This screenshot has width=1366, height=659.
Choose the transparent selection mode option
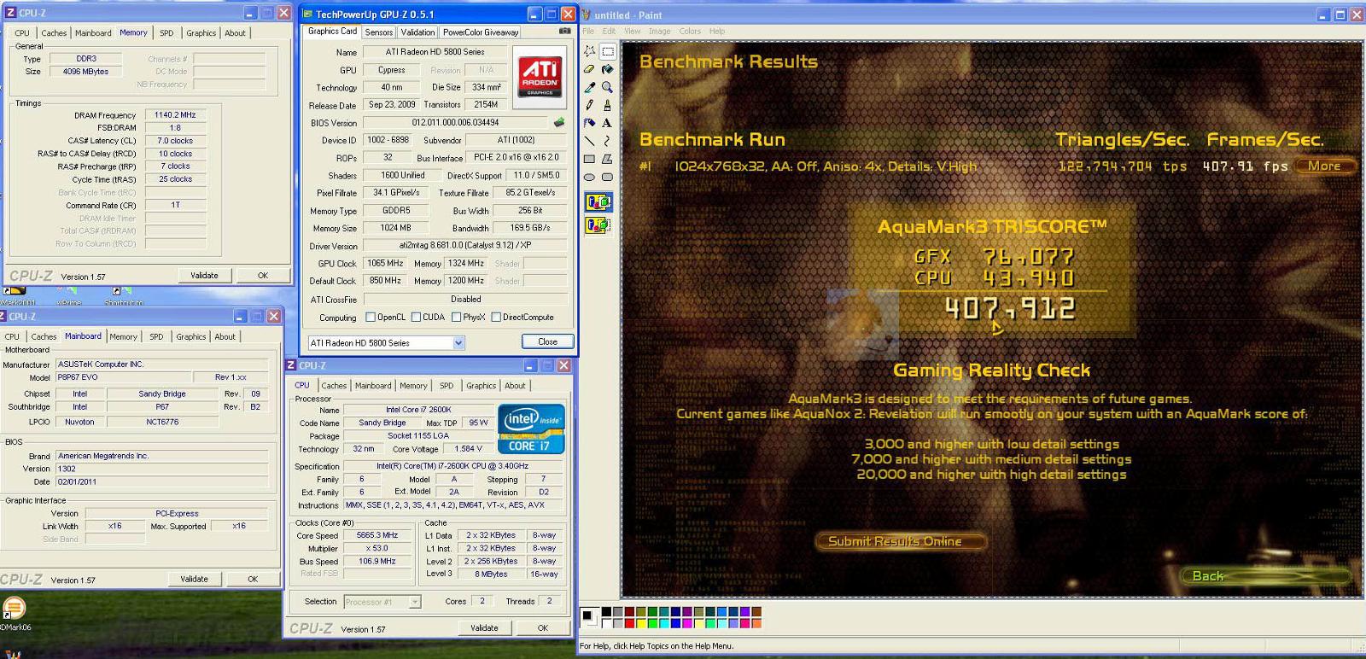point(598,225)
